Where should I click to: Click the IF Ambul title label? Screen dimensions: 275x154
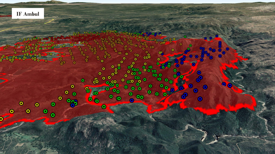point(28,13)
